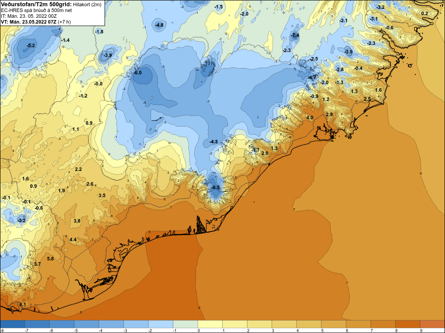Click legend swatch between -1 and 0
Viewport: 445px width, 333px height.
point(185,324)
